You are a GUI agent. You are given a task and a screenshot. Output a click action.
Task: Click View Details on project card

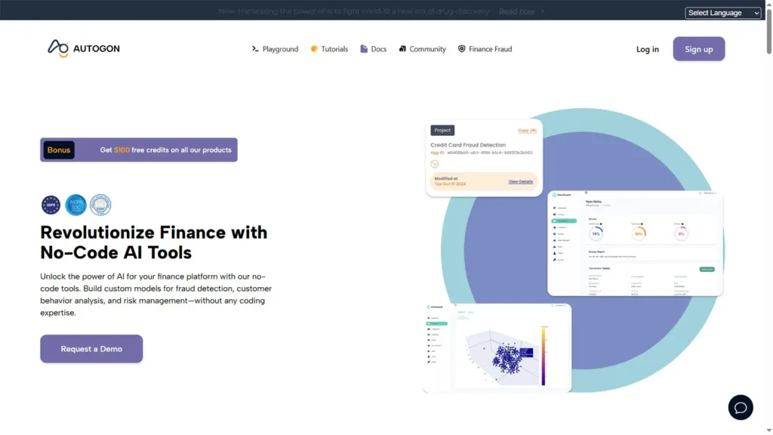[x=521, y=181]
